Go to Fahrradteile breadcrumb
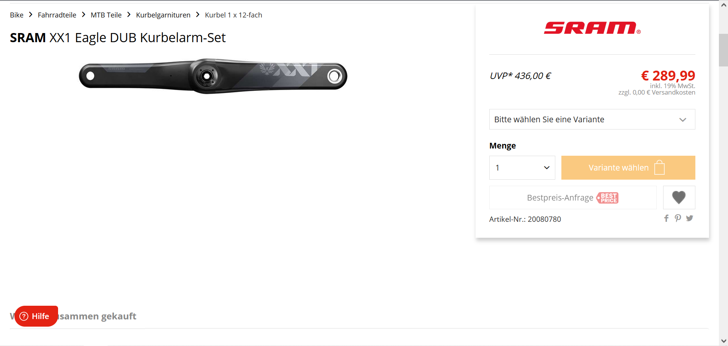Image resolution: width=728 pixels, height=346 pixels. point(57,15)
